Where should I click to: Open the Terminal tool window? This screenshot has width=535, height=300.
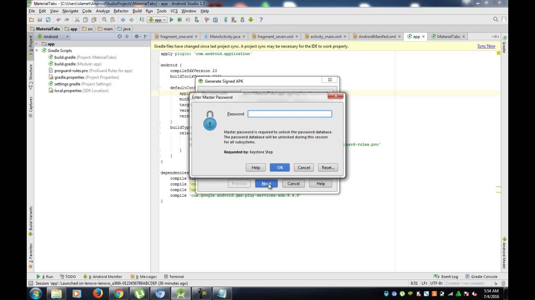(174, 276)
